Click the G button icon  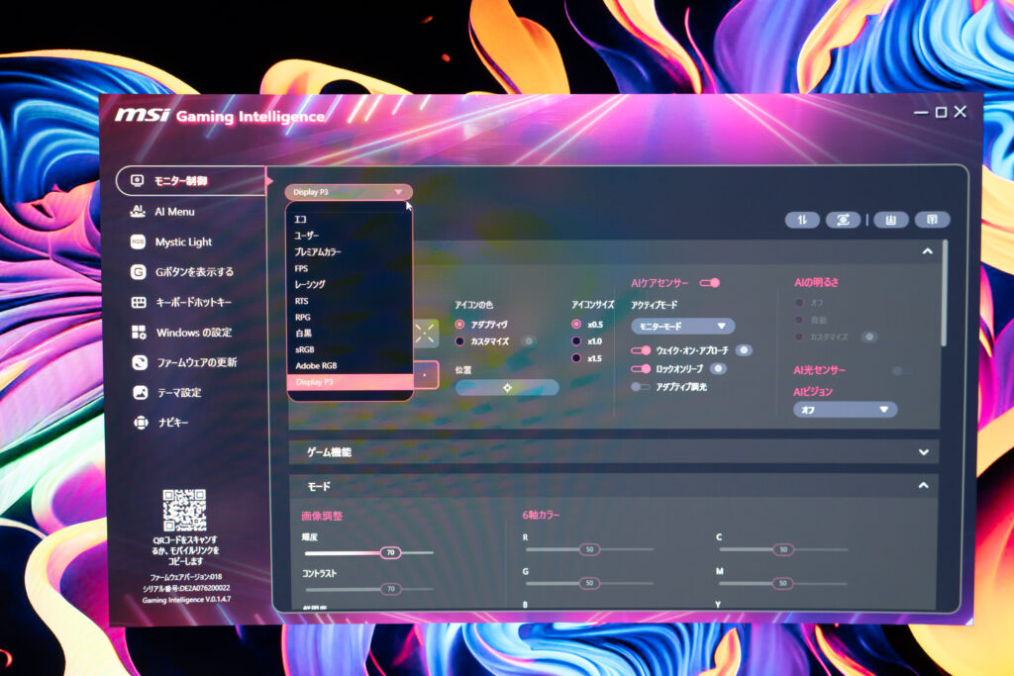click(138, 272)
